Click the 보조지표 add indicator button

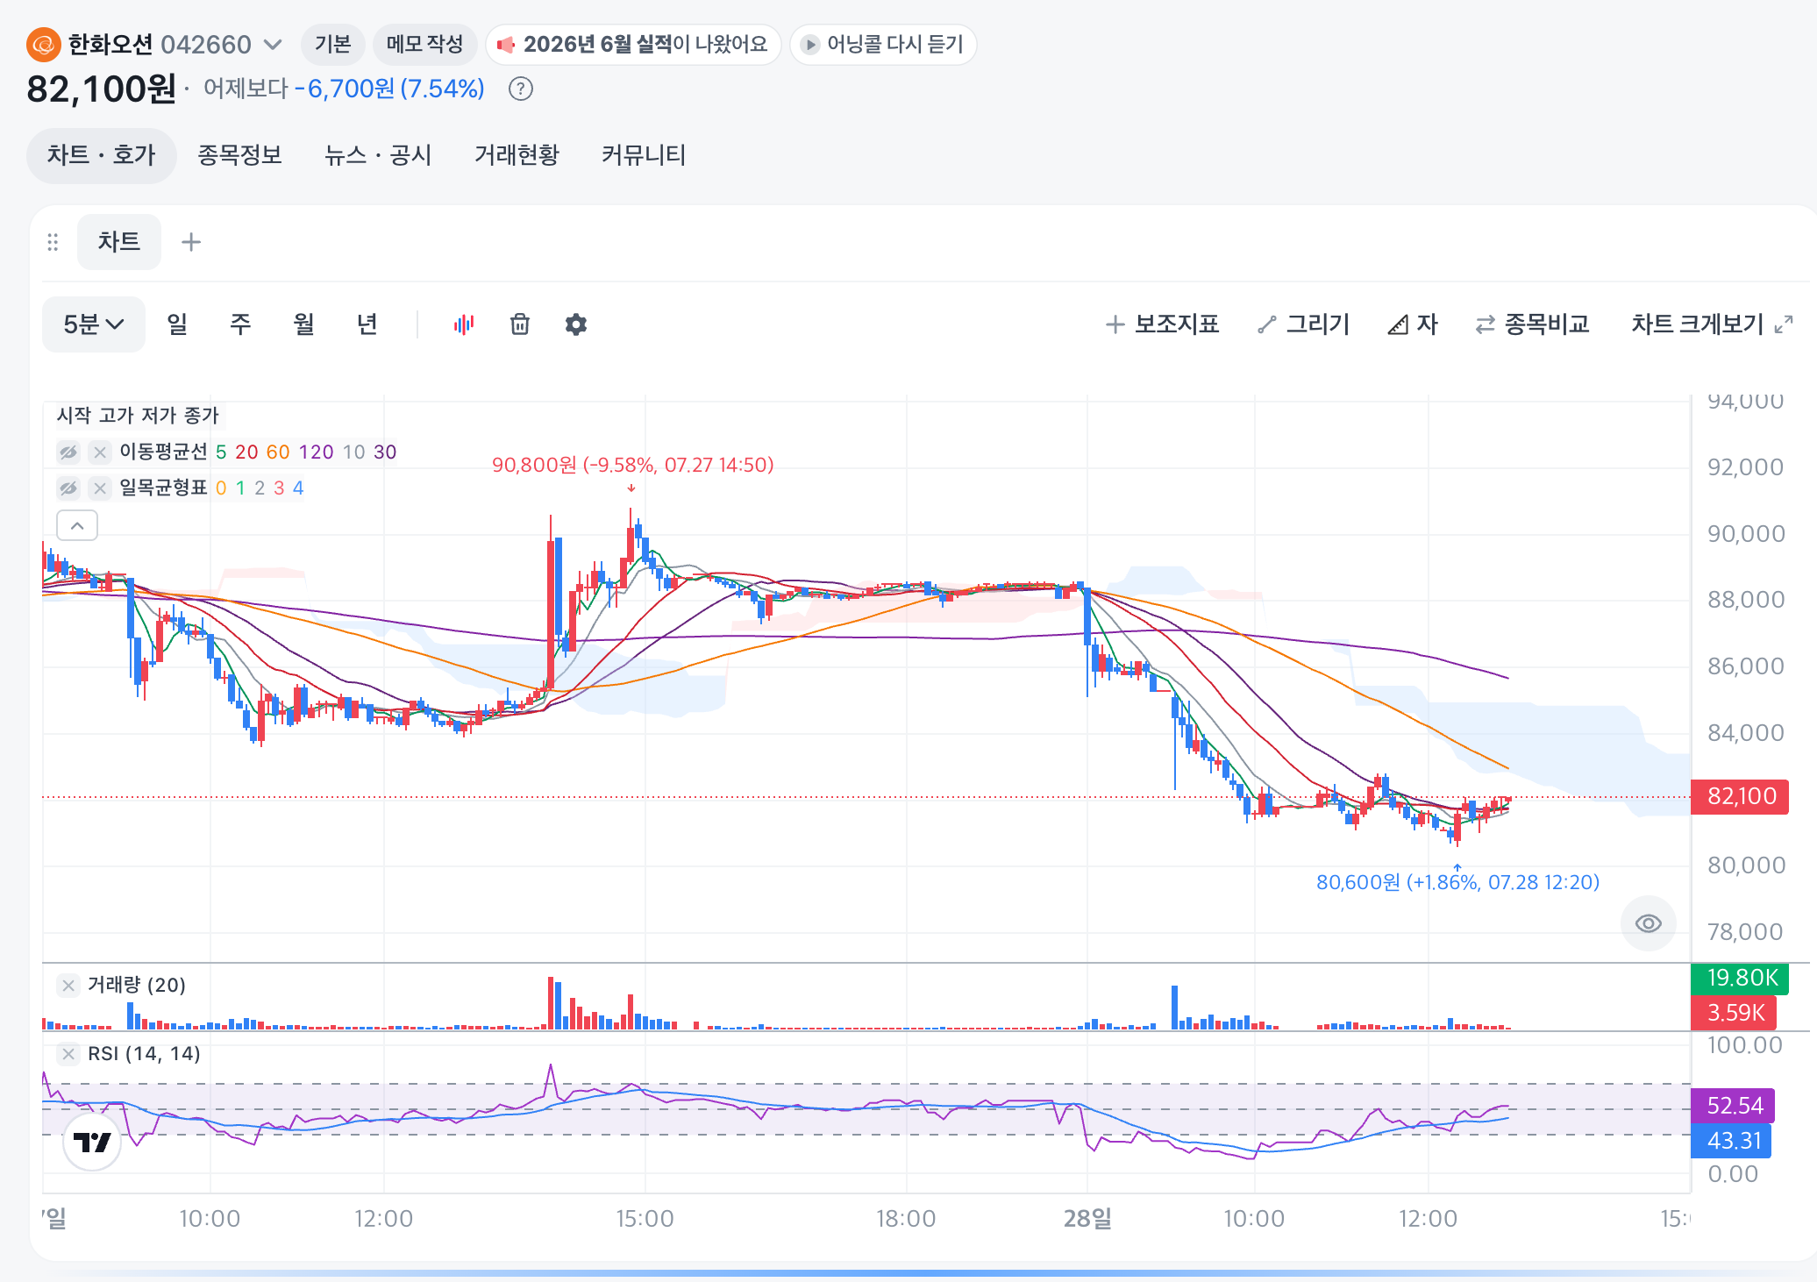point(1162,324)
